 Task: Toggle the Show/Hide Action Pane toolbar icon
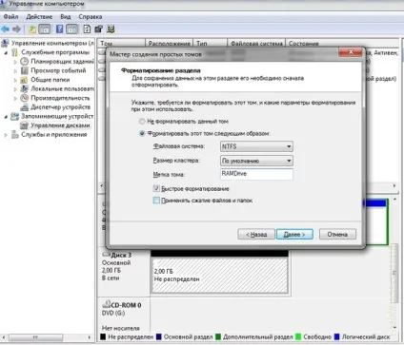[x=72, y=29]
